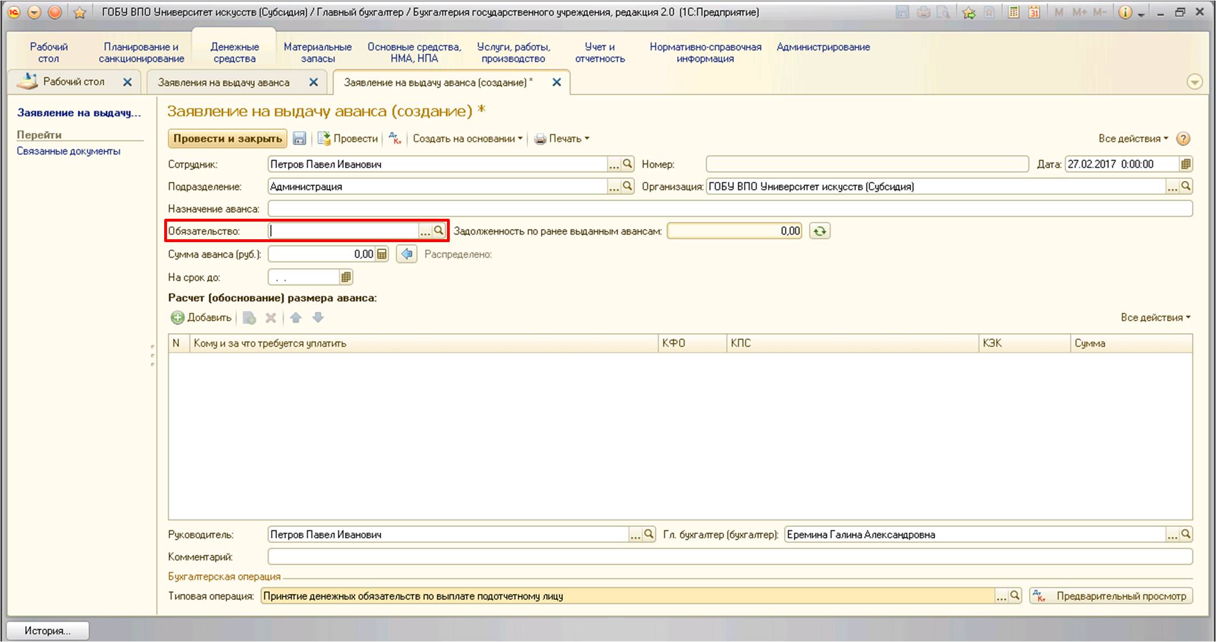Click the save (floppy disk) icon

299,138
